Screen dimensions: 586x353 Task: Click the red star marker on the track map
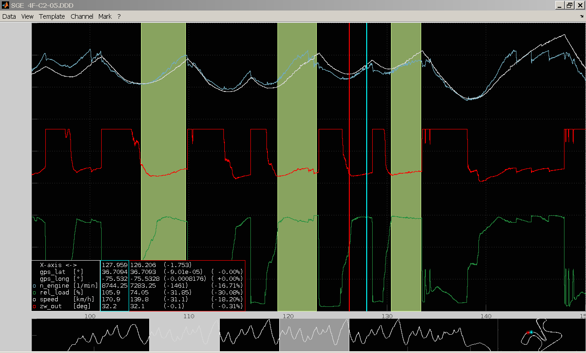click(528, 332)
